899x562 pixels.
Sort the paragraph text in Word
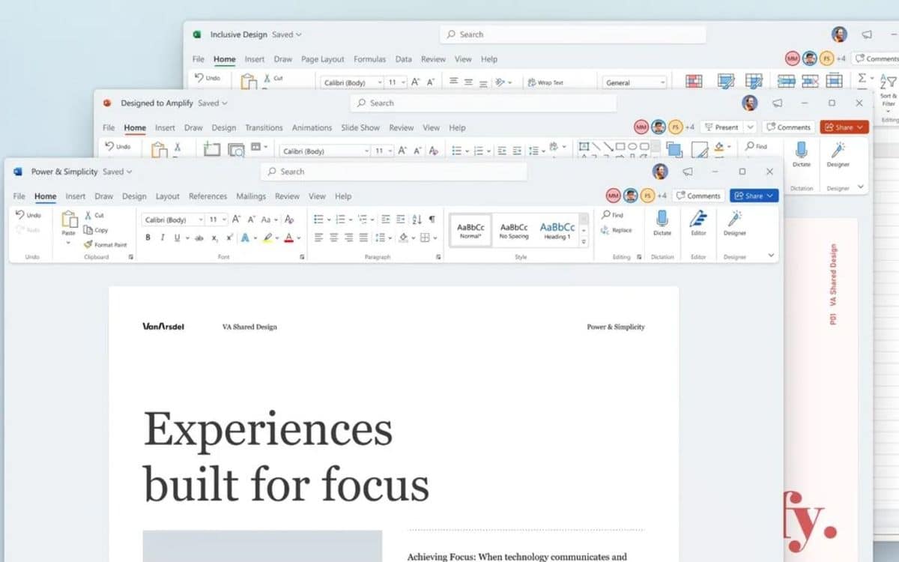(417, 220)
